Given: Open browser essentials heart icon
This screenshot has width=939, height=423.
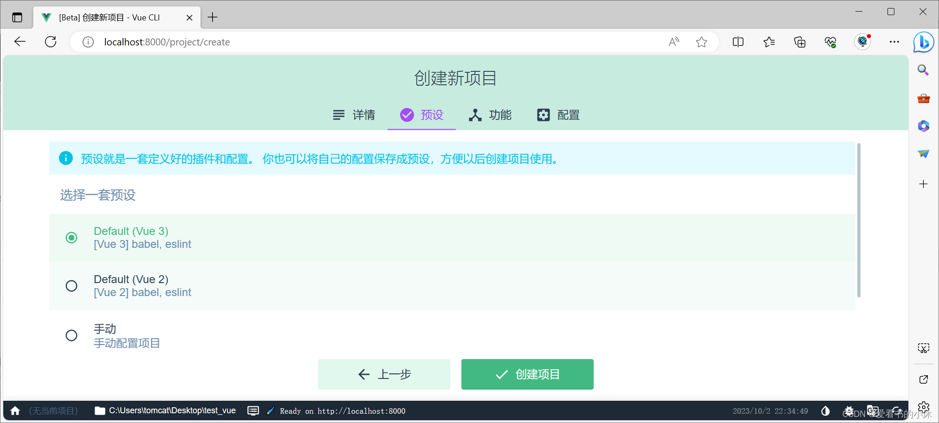Looking at the screenshot, I should [x=830, y=42].
